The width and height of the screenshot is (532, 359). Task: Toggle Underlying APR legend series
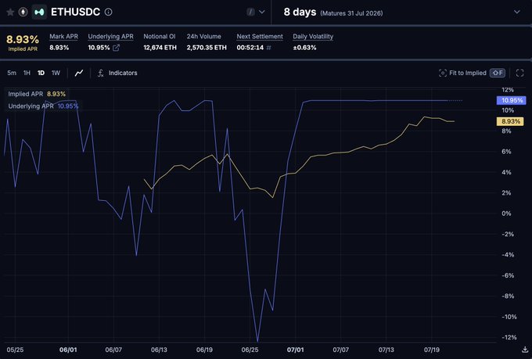43,106
